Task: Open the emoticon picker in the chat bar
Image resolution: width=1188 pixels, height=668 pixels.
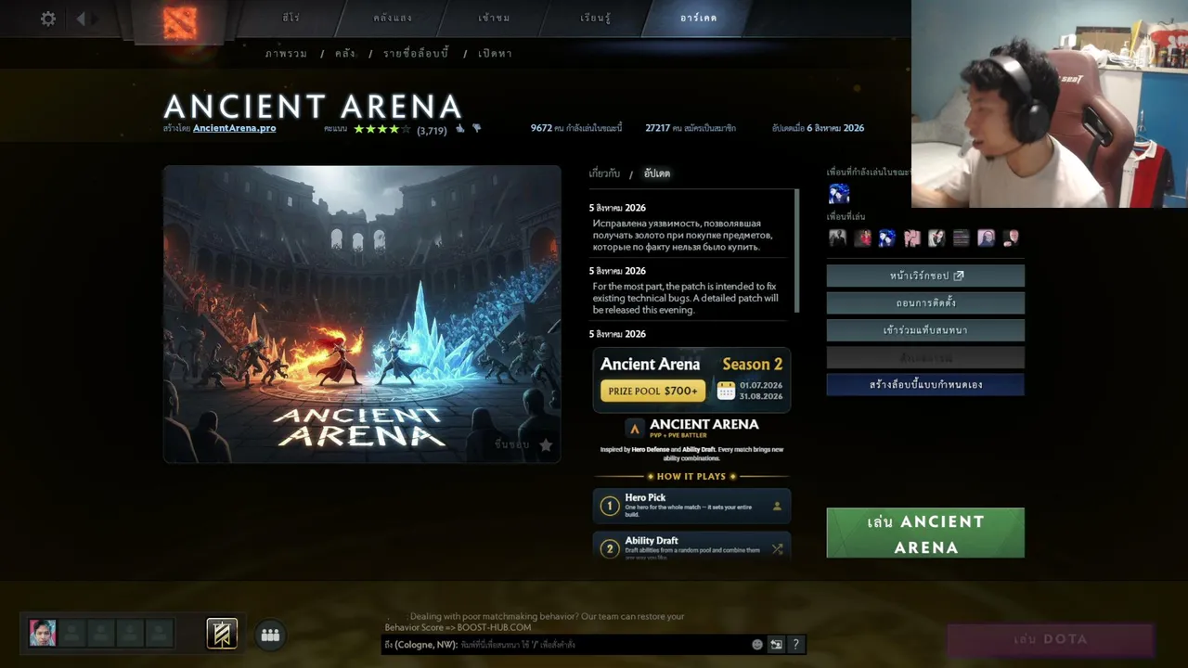Action: click(x=757, y=645)
